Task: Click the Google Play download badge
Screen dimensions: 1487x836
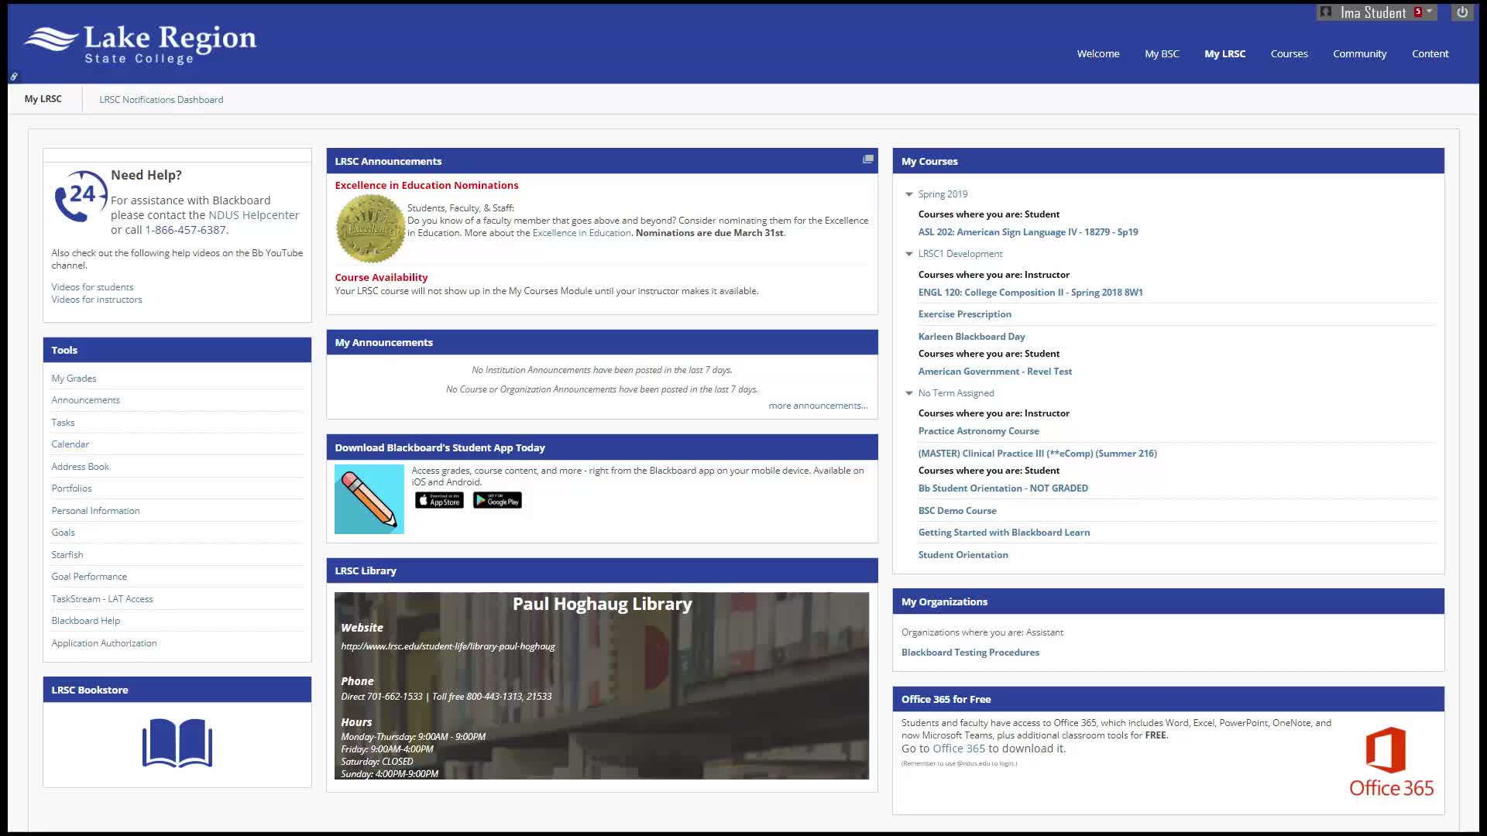Action: click(497, 501)
